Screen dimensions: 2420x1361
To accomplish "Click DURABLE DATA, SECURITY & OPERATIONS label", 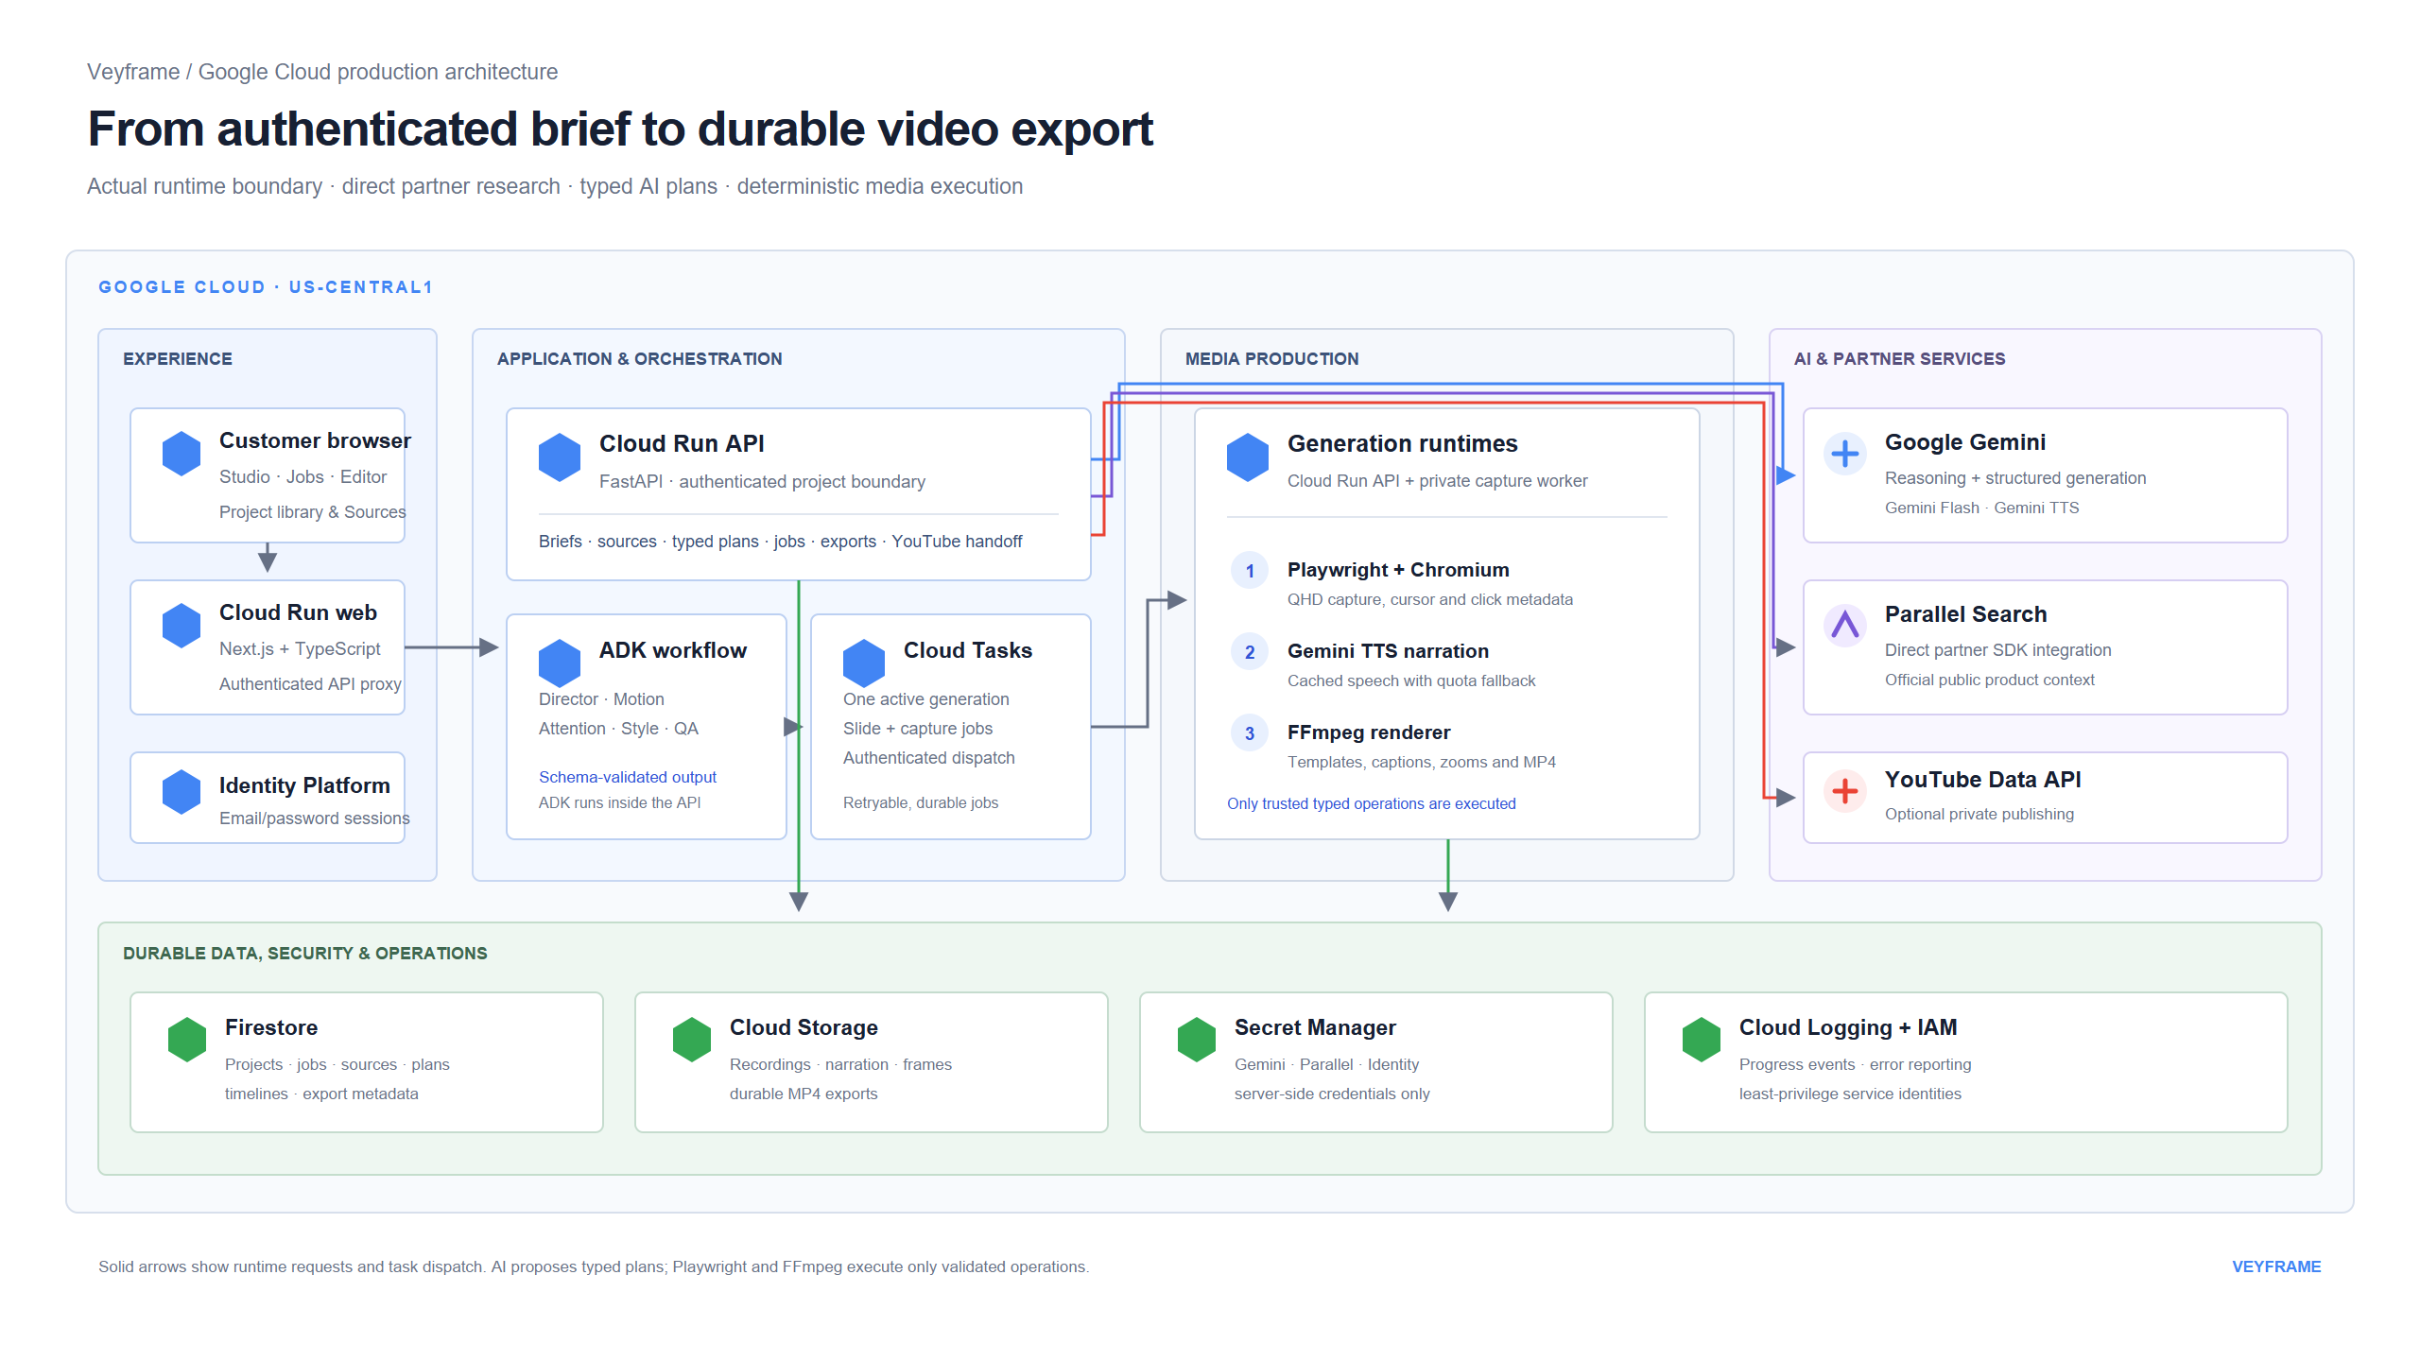I will pyautogui.click(x=305, y=954).
